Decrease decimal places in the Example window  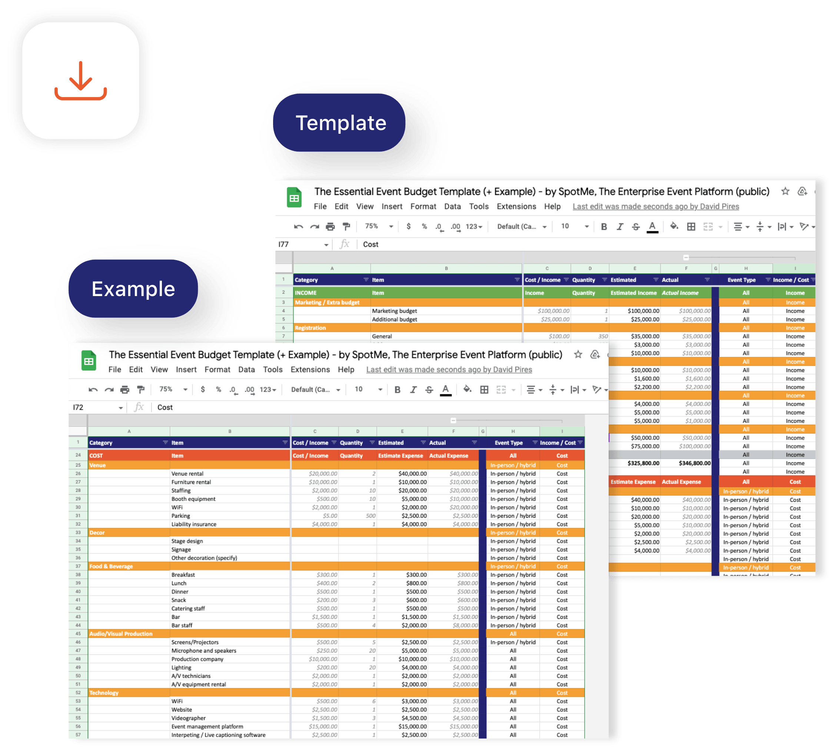pos(233,390)
